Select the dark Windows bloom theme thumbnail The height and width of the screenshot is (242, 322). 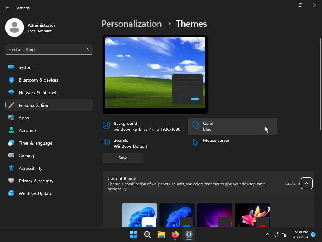coord(177,215)
